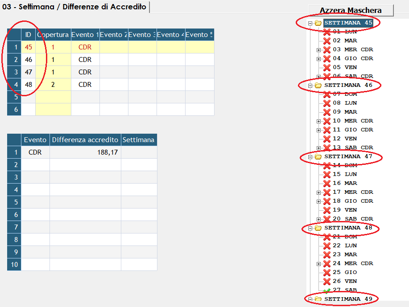Open the Settimana / Differenze di Accredito tab
Screen dimensions: 409x307
pos(74,7)
